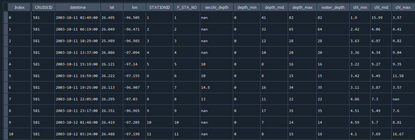Sort by the Index column header
Viewport: 415px width, 140px height.
pyautogui.click(x=19, y=7)
